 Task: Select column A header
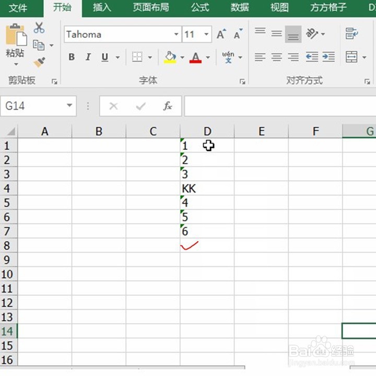[44, 132]
